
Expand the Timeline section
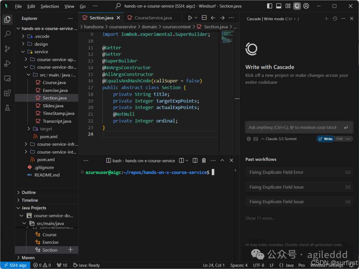30,200
